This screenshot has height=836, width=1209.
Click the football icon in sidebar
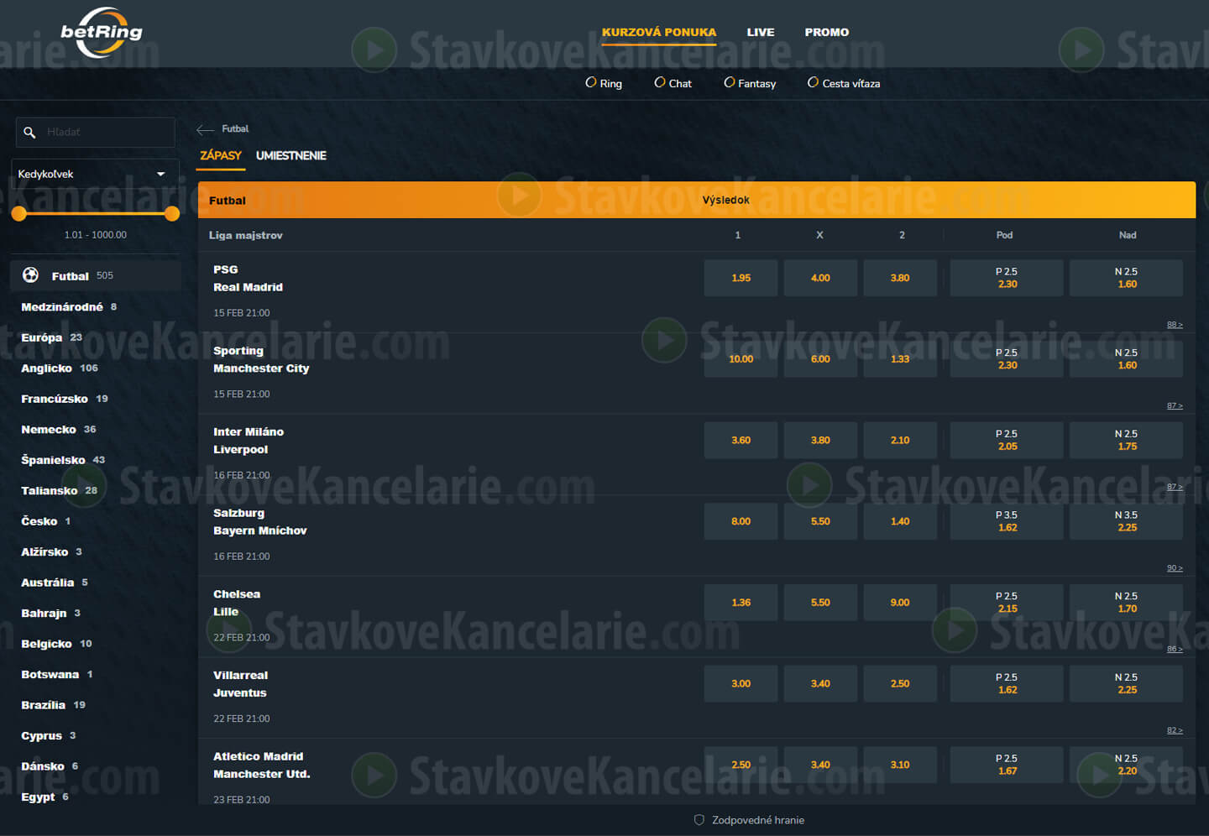click(x=31, y=274)
